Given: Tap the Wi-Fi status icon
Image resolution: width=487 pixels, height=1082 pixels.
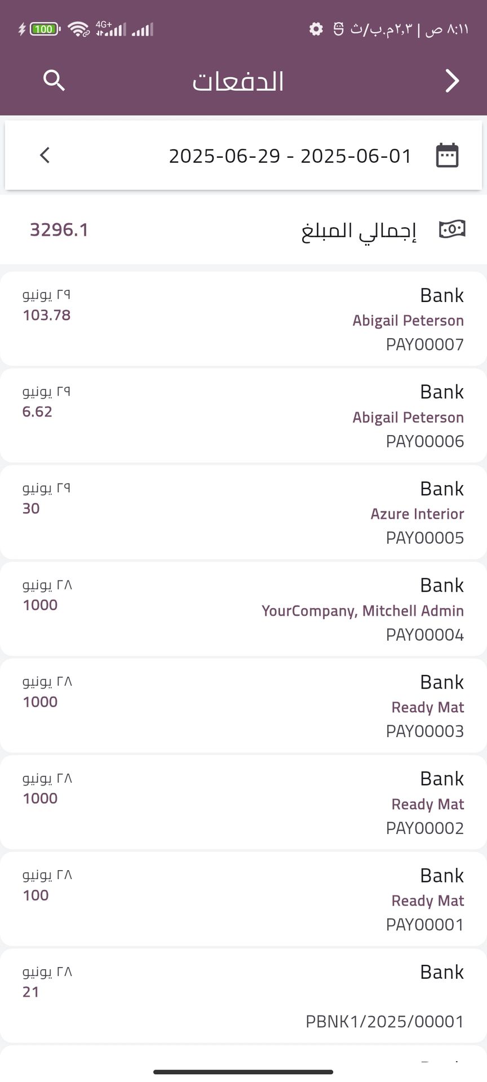Looking at the screenshot, I should (78, 29).
